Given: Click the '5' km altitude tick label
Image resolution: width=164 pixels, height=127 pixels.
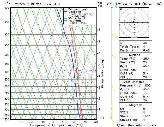Looking at the screenshot, I should click(x=99, y=65).
